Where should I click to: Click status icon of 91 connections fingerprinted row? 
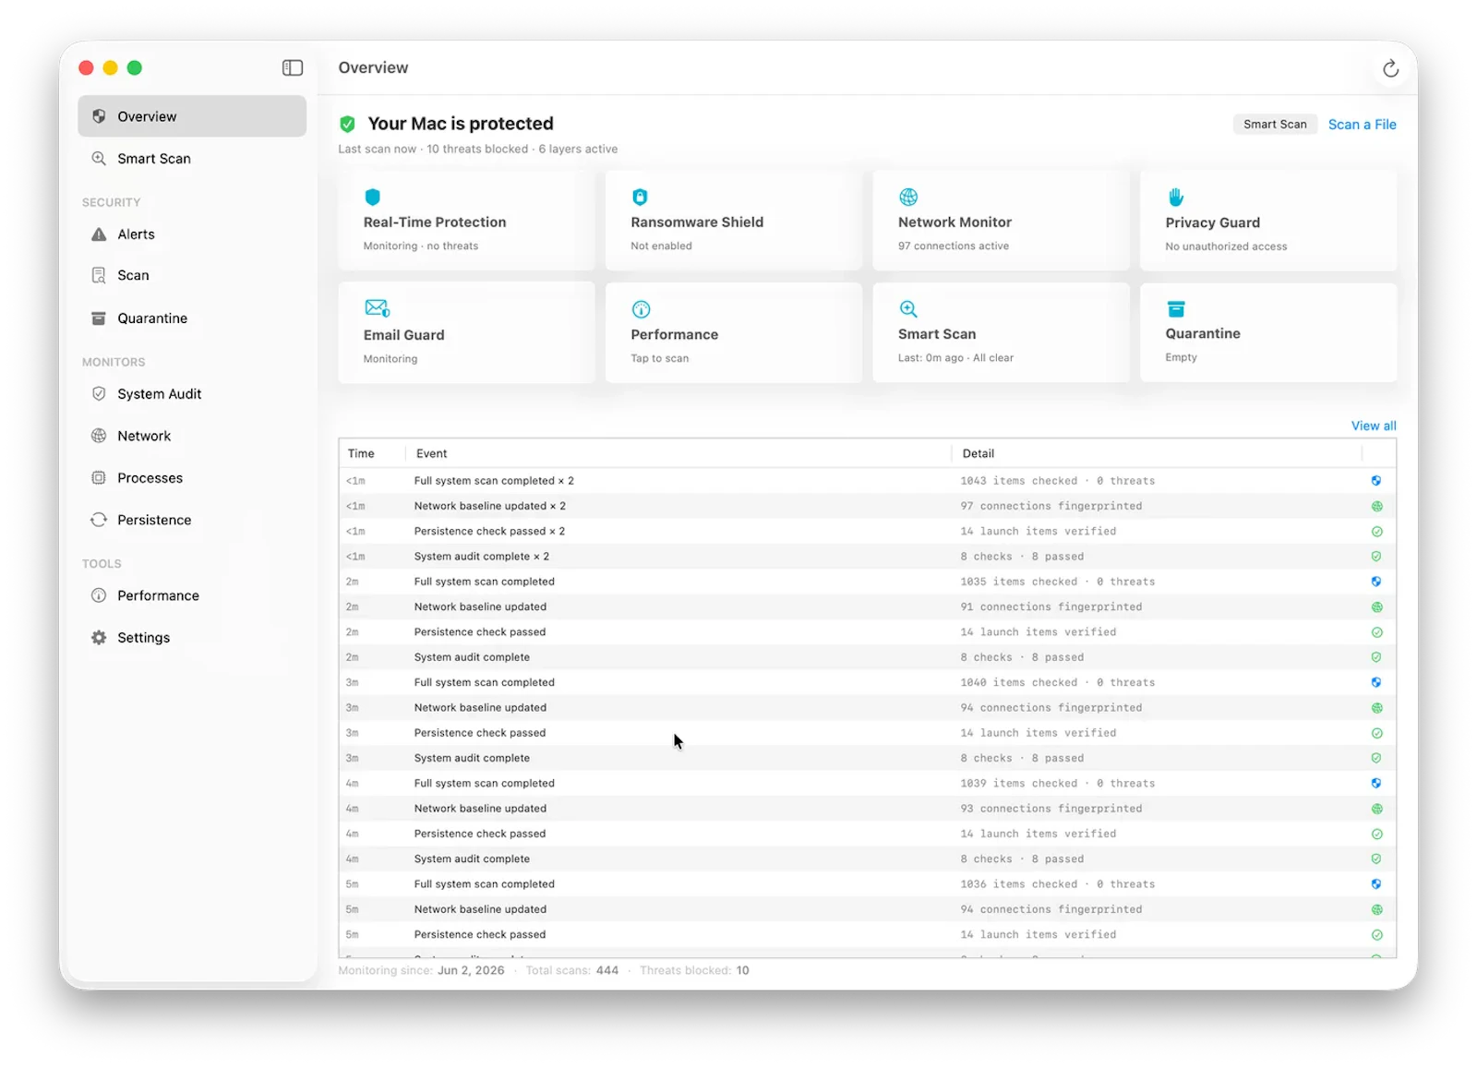[1376, 606]
